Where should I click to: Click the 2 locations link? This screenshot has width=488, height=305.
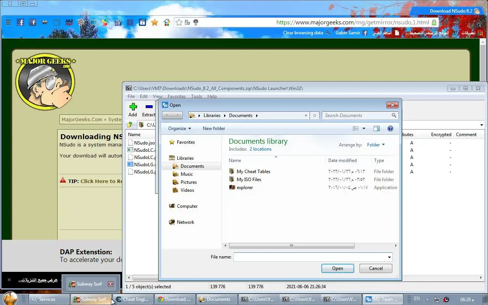point(260,149)
